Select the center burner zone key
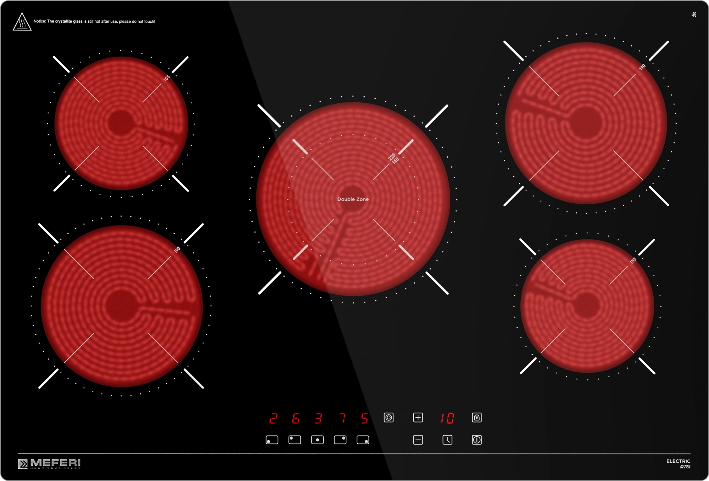Image resolution: width=709 pixels, height=481 pixels. click(317, 440)
